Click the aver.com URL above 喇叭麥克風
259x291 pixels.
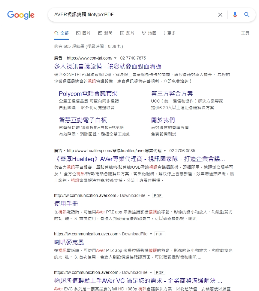click(x=86, y=234)
